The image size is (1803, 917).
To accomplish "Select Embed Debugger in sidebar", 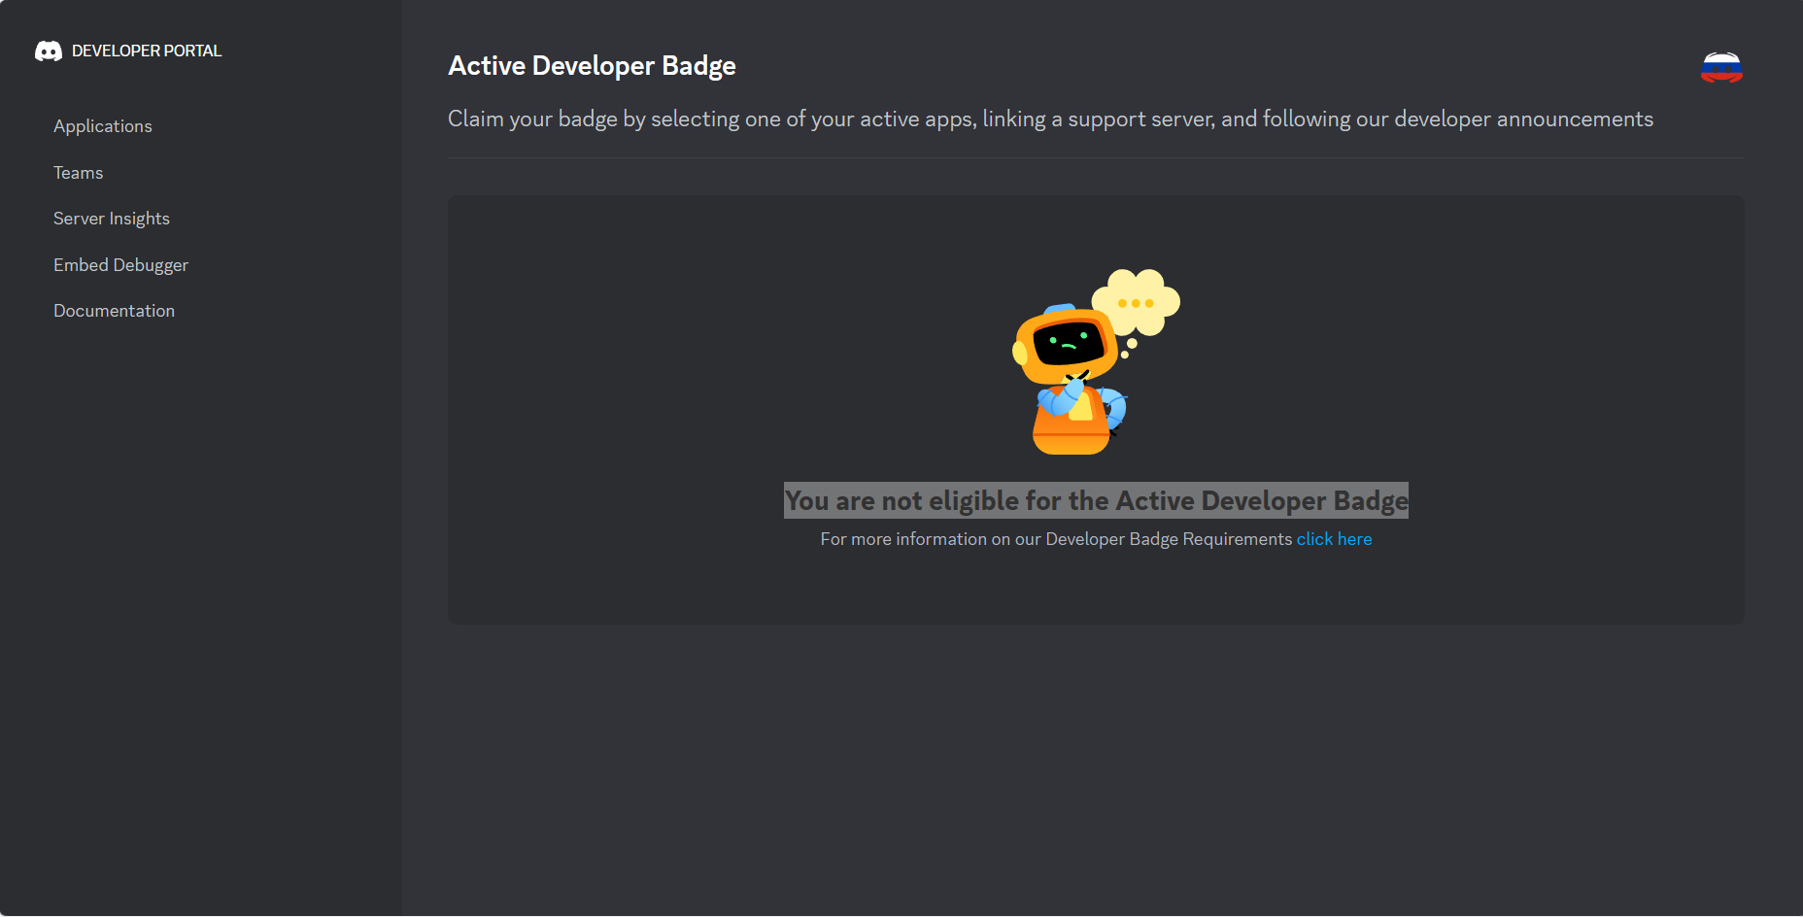I will (121, 265).
